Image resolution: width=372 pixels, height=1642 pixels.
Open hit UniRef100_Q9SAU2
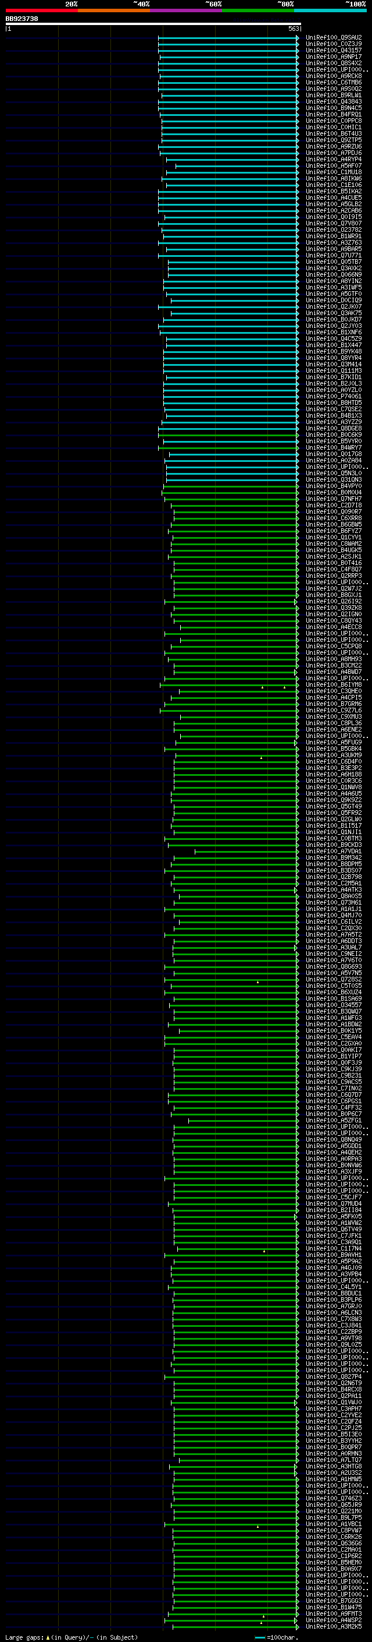coord(334,38)
